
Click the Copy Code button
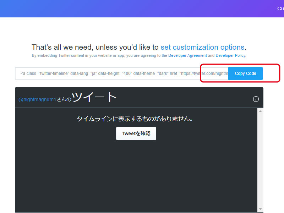(x=245, y=73)
